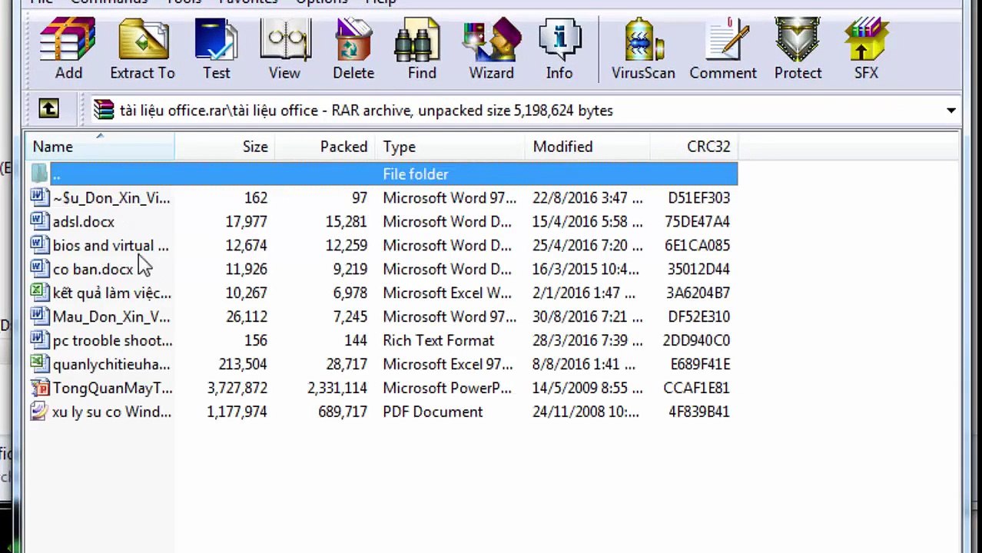The image size is (982, 553).
Task: Open the archive path dropdown arrow
Action: coord(951,111)
